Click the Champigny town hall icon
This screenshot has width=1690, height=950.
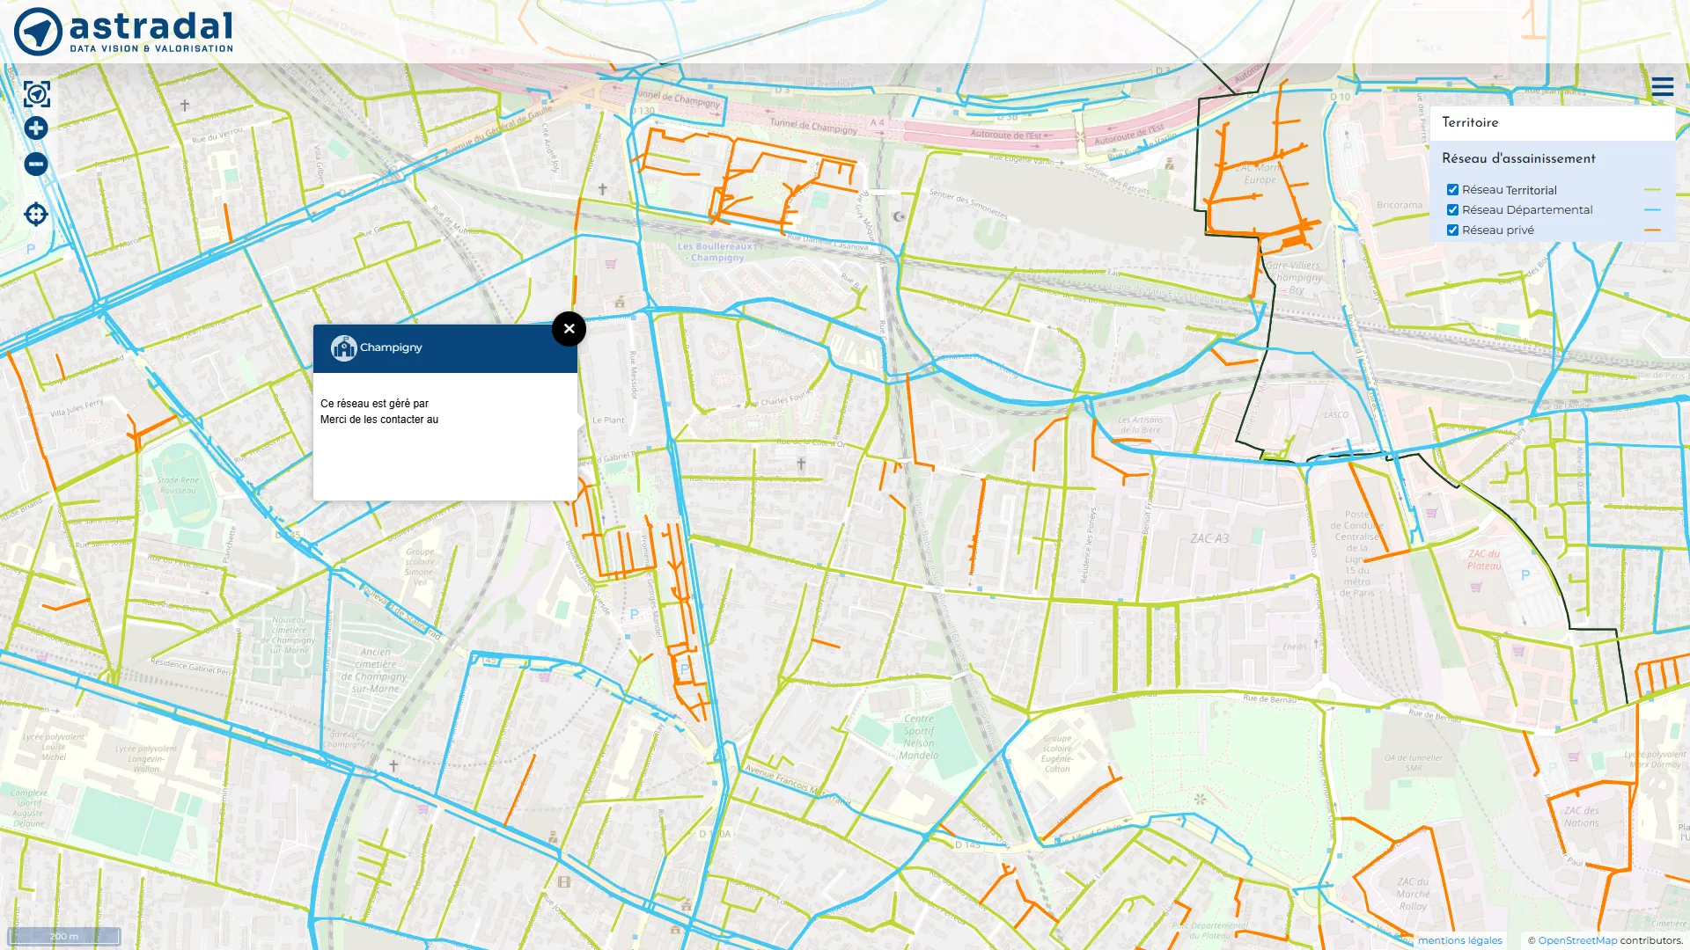[x=343, y=348]
